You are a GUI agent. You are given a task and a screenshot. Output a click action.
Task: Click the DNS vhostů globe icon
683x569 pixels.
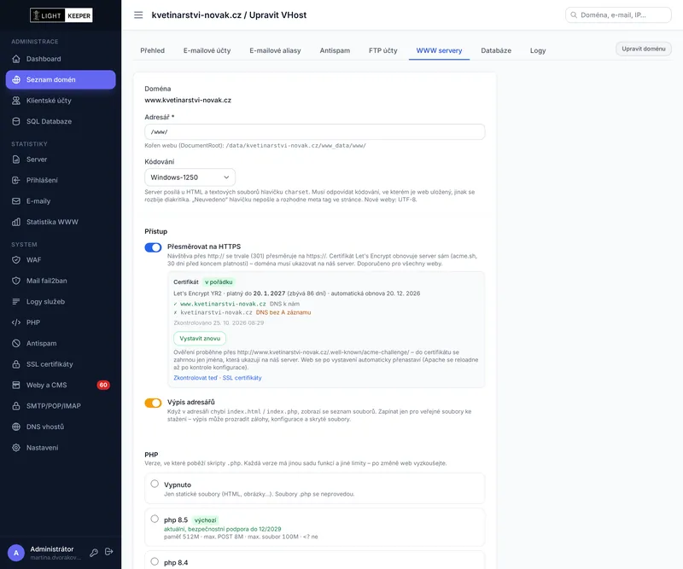click(x=16, y=427)
